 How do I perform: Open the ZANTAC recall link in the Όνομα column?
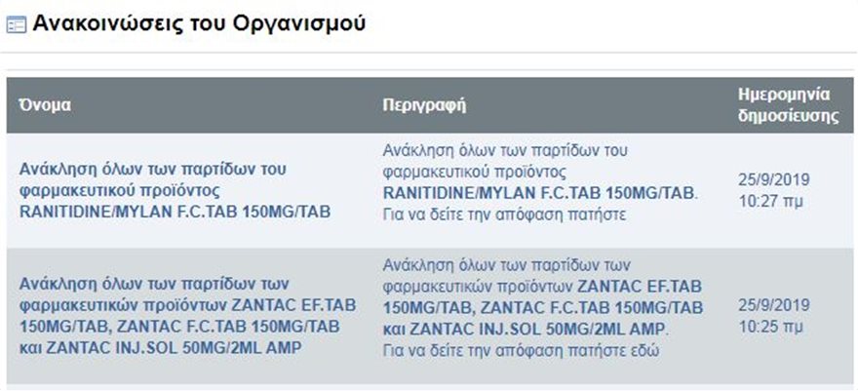pos(187,316)
